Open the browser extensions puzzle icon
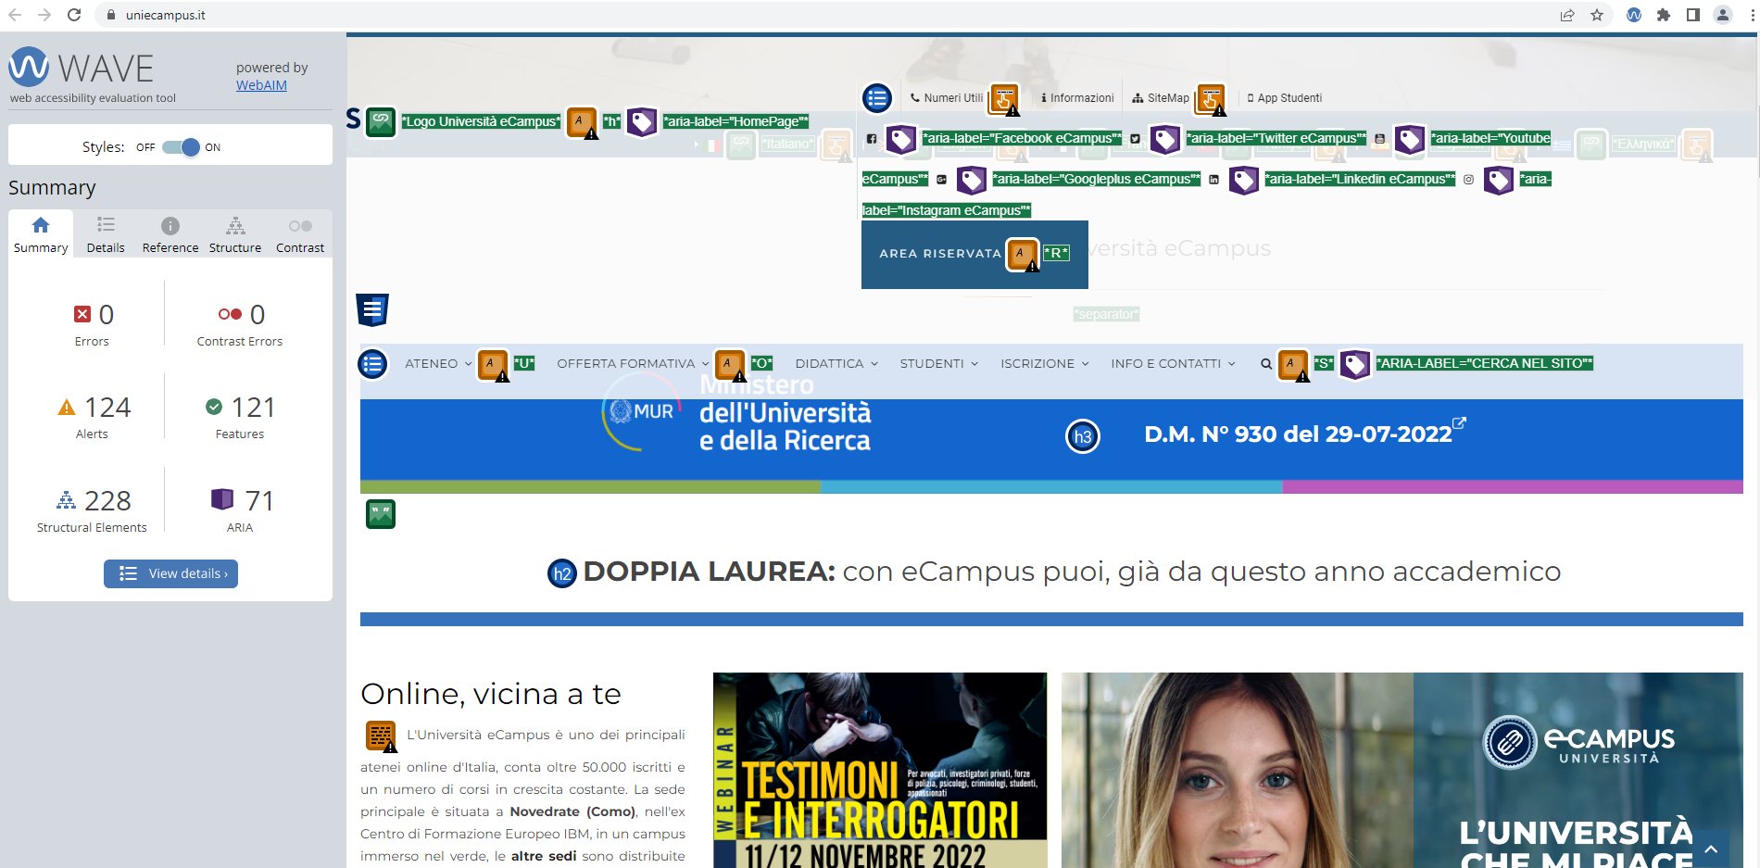Viewport: 1760px width, 868px height. click(x=1664, y=15)
